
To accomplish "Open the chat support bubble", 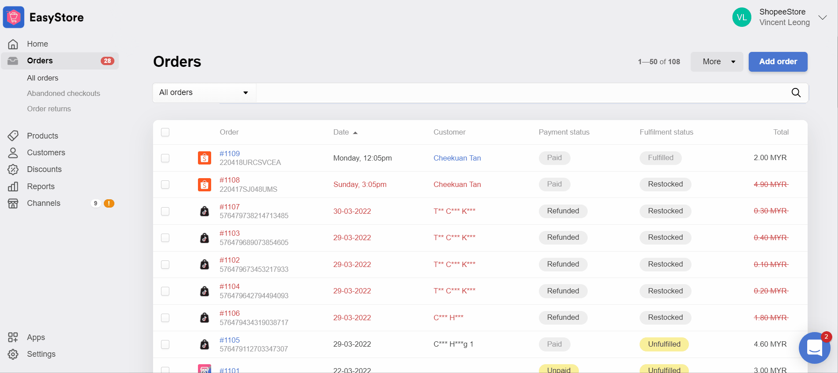I will 814,348.
